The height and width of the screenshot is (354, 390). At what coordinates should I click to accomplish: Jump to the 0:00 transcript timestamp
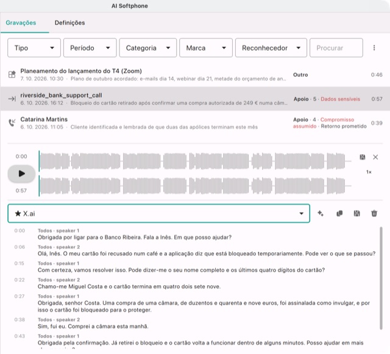(x=19, y=230)
